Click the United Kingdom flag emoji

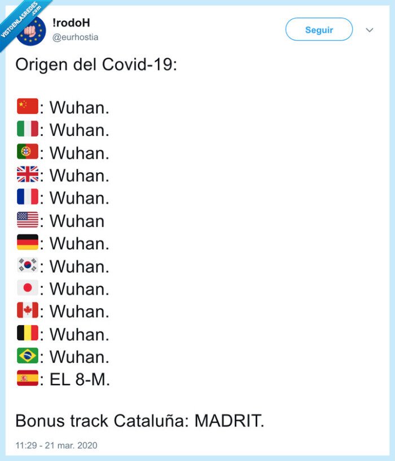(29, 175)
